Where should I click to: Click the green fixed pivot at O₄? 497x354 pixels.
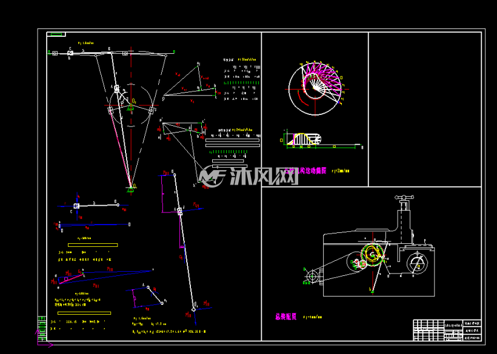coord(130,189)
